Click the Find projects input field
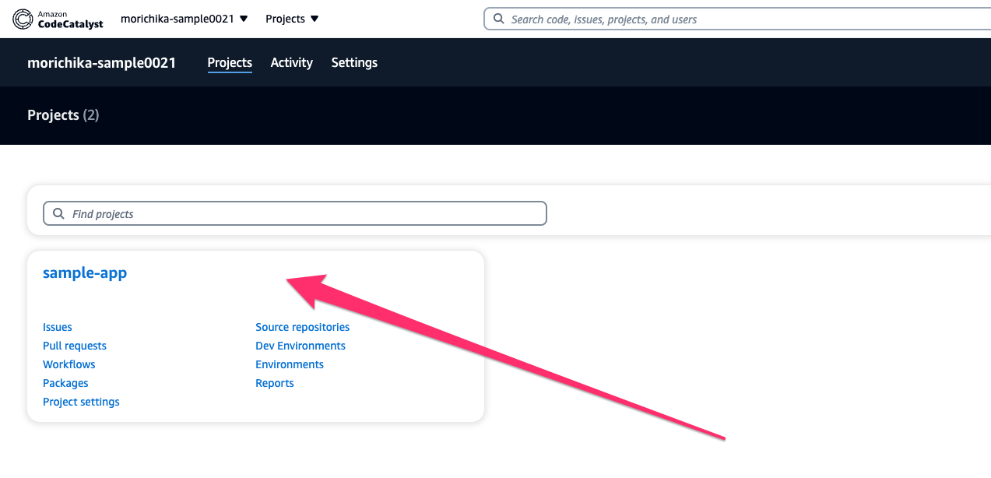This screenshot has width=991, height=478. 295,213
